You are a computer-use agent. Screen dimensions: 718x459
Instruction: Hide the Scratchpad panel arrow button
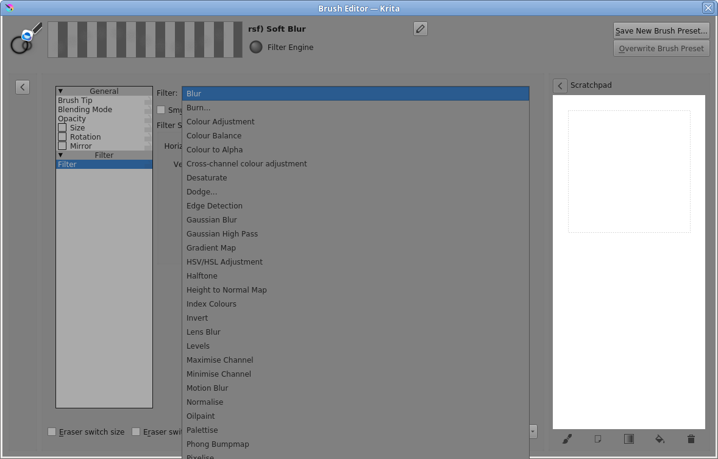pyautogui.click(x=560, y=86)
